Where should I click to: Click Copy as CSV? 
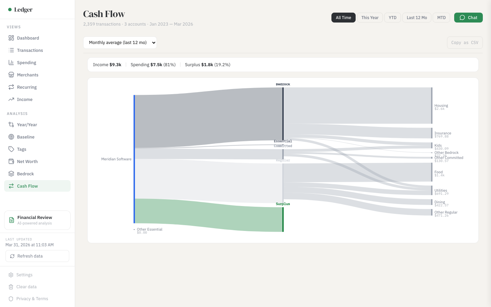[465, 42]
